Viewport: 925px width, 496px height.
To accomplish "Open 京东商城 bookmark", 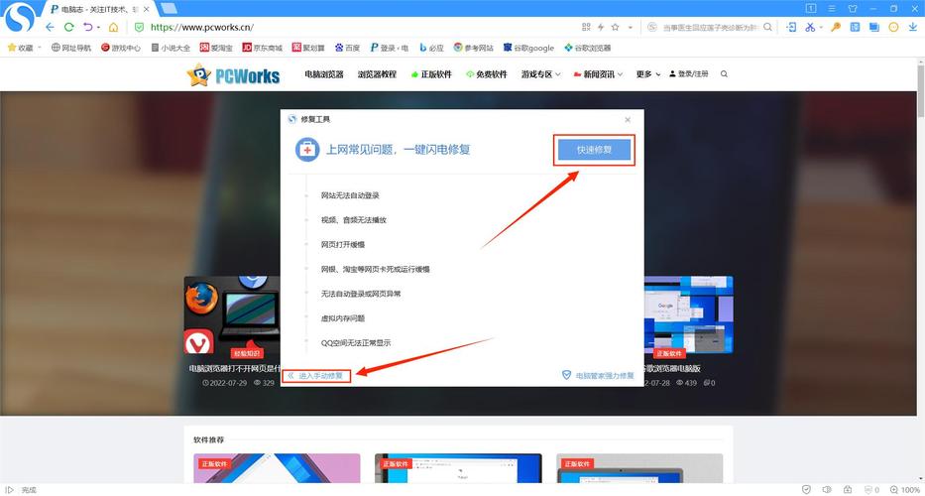I will coord(263,48).
